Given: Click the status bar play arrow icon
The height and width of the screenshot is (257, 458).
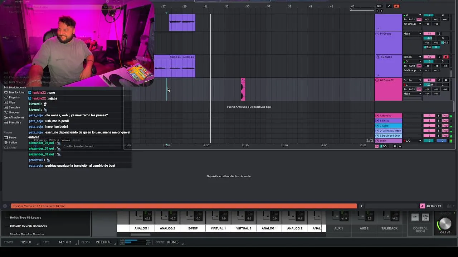Looking at the screenshot, I should coord(361,206).
